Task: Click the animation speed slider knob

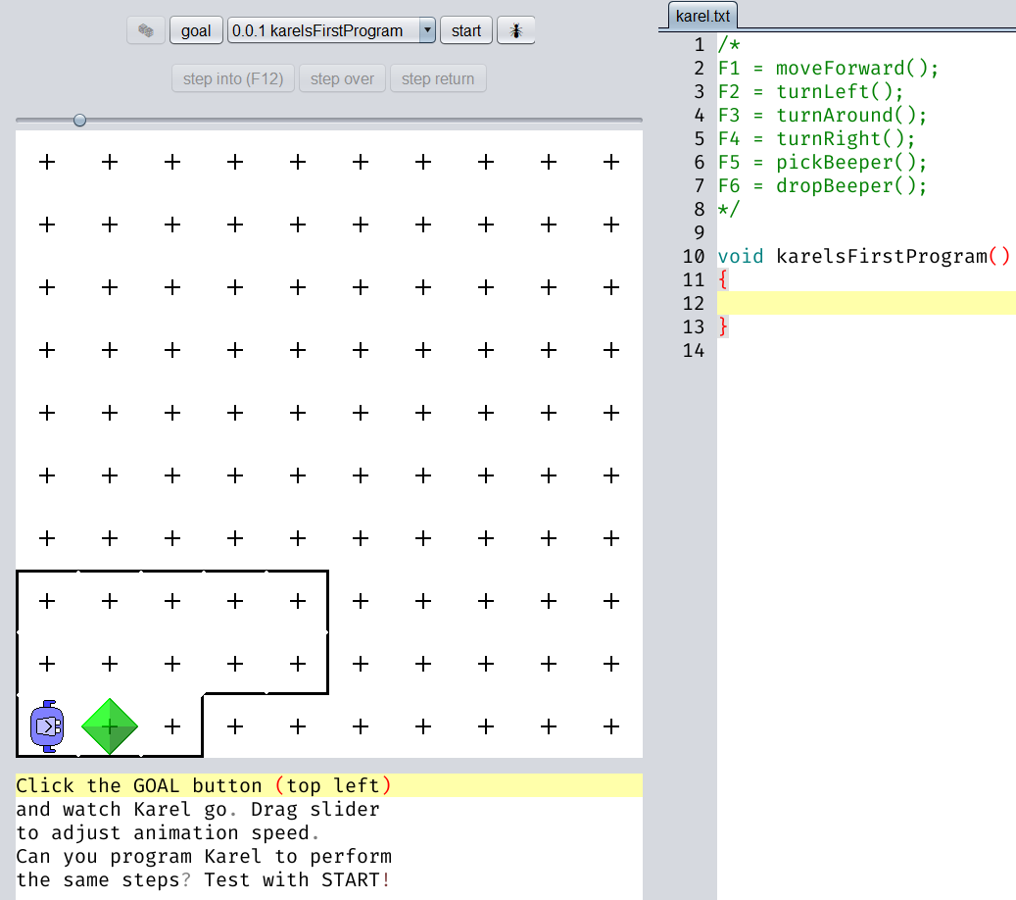Action: pos(79,121)
